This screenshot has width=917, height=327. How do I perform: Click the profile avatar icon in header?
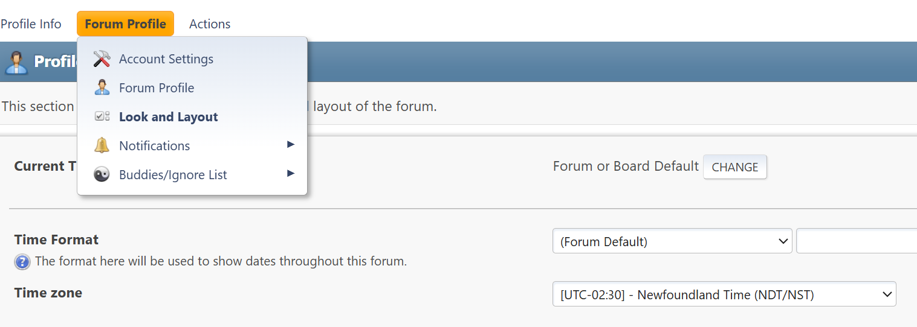tap(16, 62)
